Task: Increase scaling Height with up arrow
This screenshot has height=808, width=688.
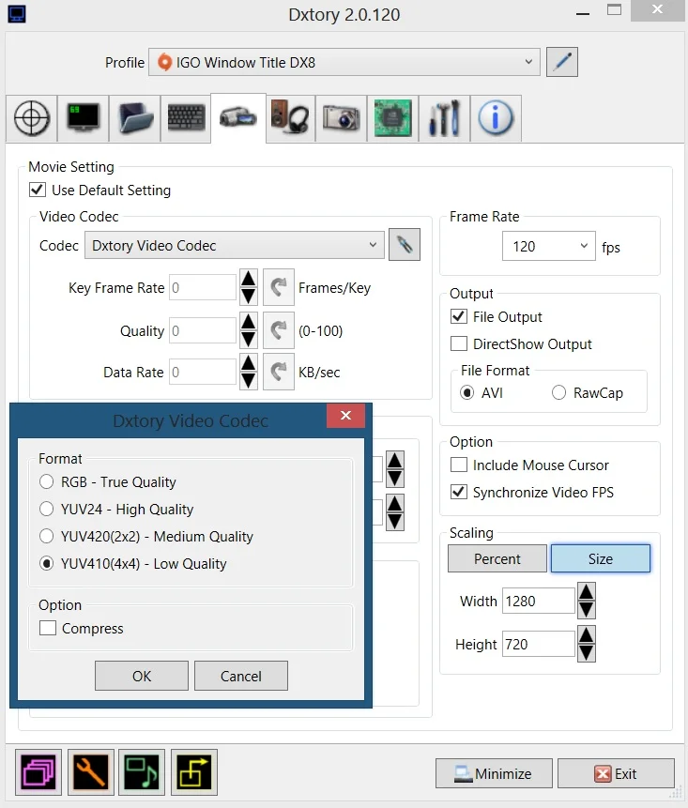Action: tap(587, 634)
